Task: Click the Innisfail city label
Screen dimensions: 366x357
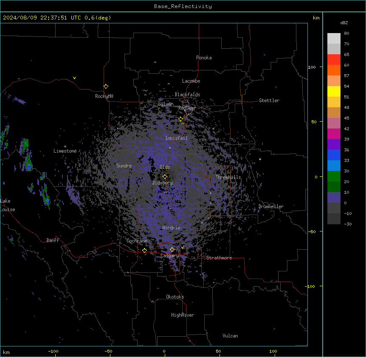Action: [x=176, y=138]
